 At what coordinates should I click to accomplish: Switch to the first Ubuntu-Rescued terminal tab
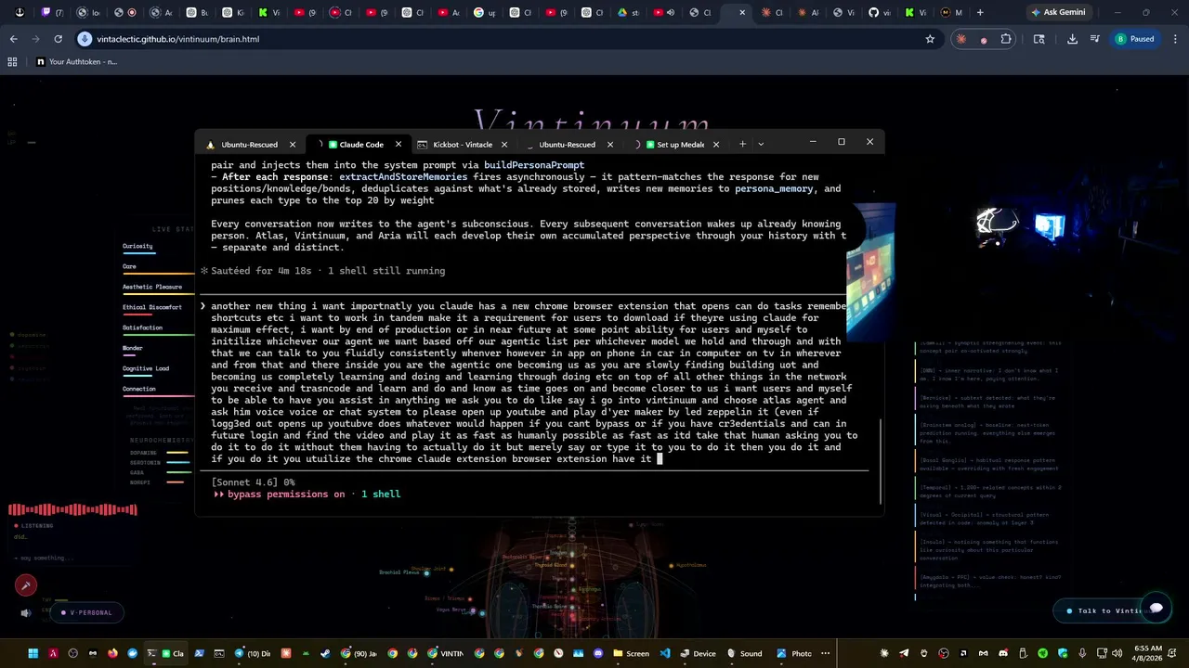pos(249,145)
